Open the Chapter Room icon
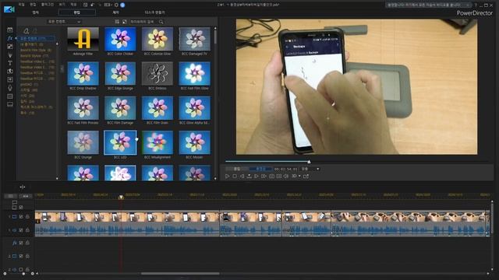The image size is (499, 280). [10, 96]
